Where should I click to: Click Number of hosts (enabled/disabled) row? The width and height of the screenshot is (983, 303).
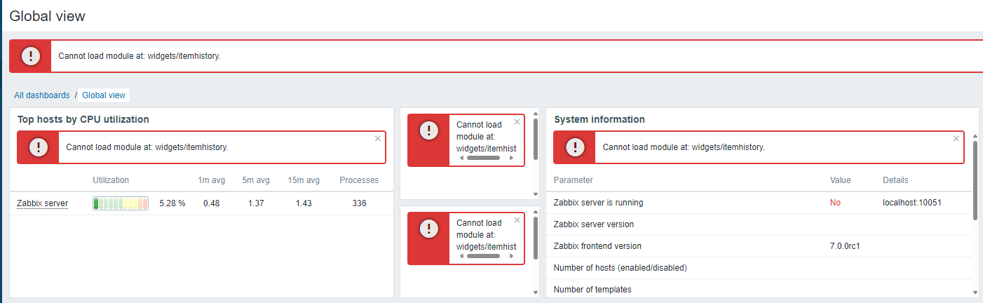point(759,268)
